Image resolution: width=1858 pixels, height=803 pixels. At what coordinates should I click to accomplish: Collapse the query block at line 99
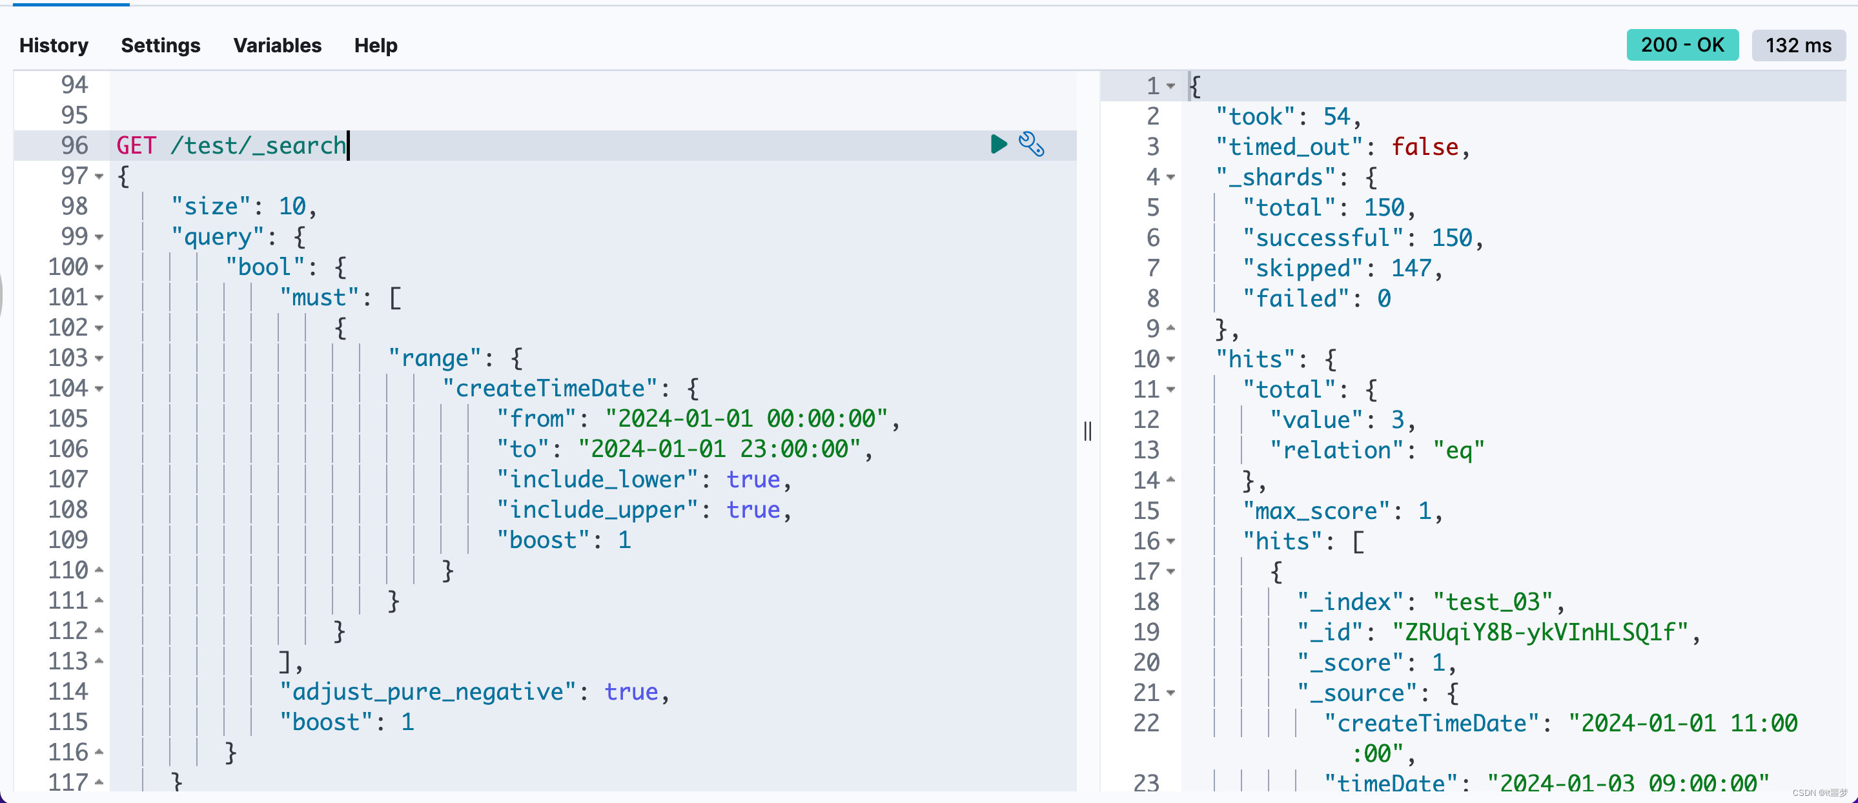click(99, 238)
